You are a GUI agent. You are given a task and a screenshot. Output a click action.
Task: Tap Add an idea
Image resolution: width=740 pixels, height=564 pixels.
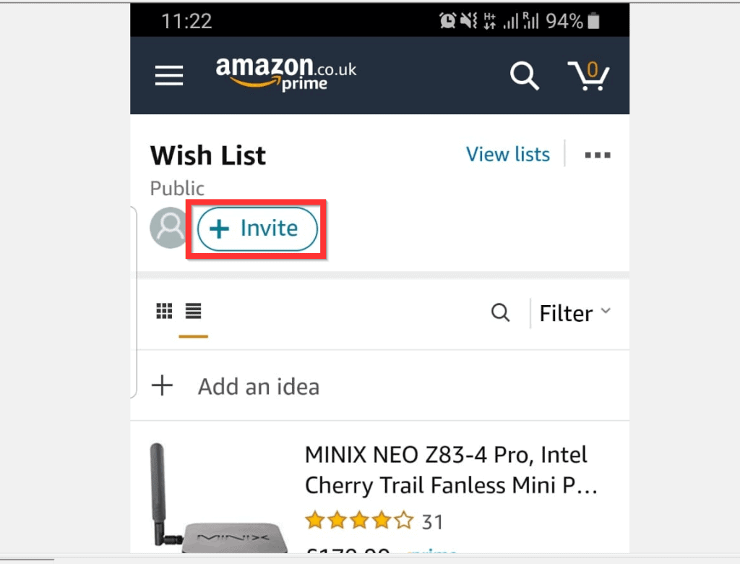[x=259, y=387]
